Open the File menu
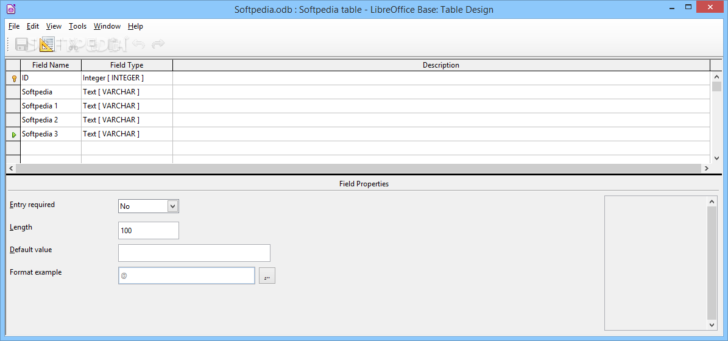Viewport: 728px width, 341px height. click(x=14, y=26)
